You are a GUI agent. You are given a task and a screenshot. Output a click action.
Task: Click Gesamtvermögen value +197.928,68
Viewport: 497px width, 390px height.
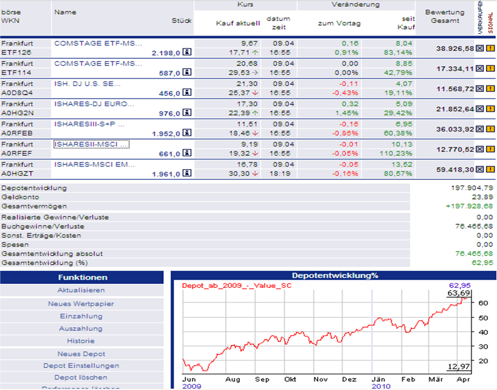(470, 206)
